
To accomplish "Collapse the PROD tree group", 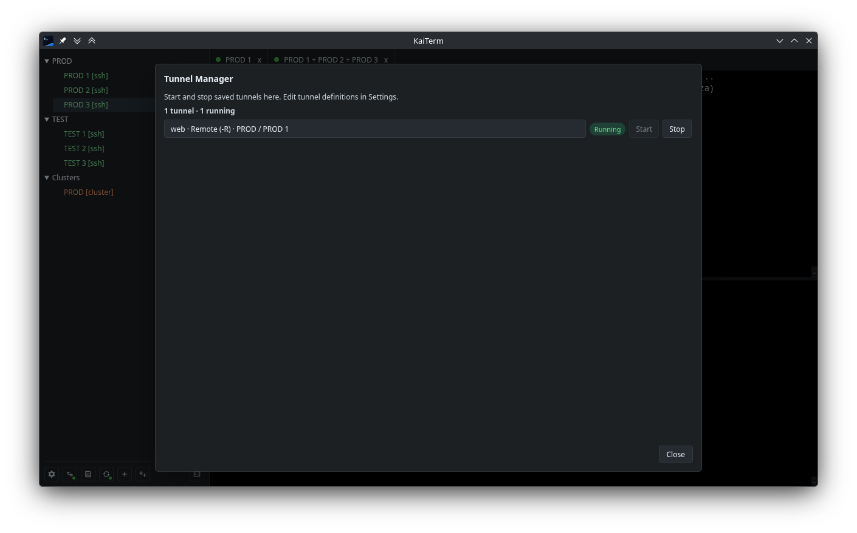I will tap(47, 61).
